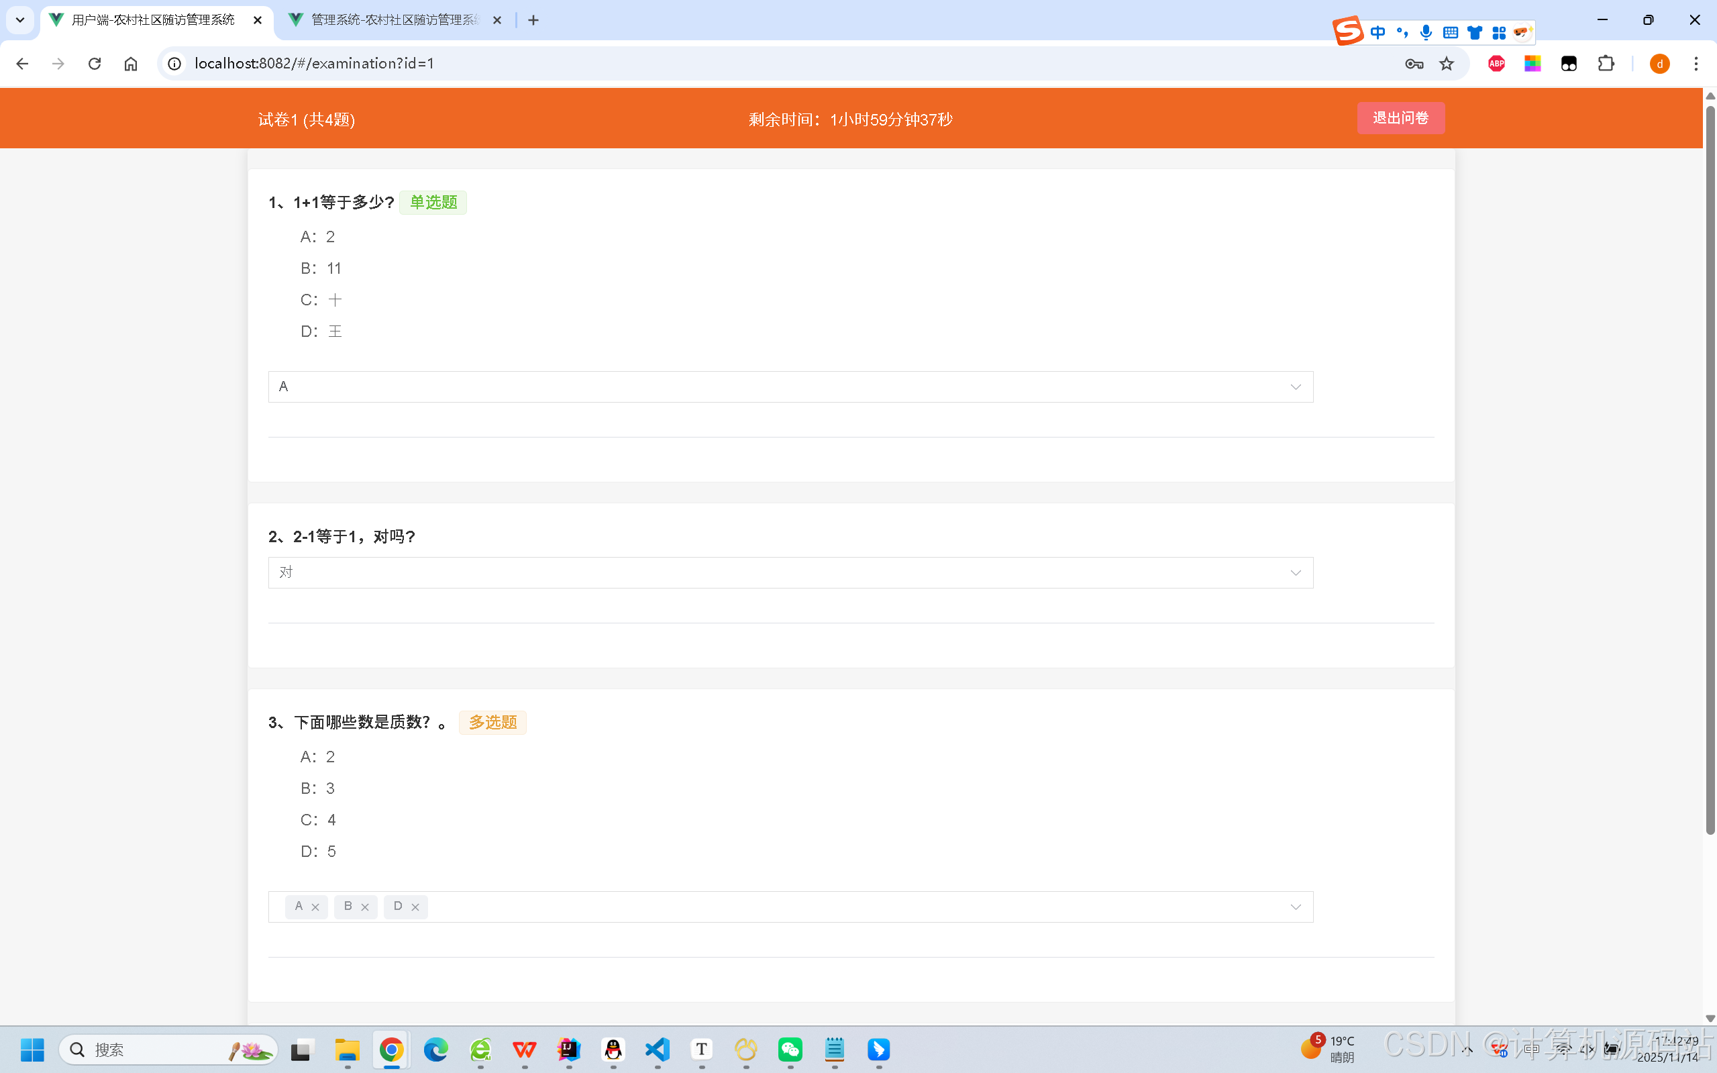Click the taskbar 搜索 search box

[168, 1050]
